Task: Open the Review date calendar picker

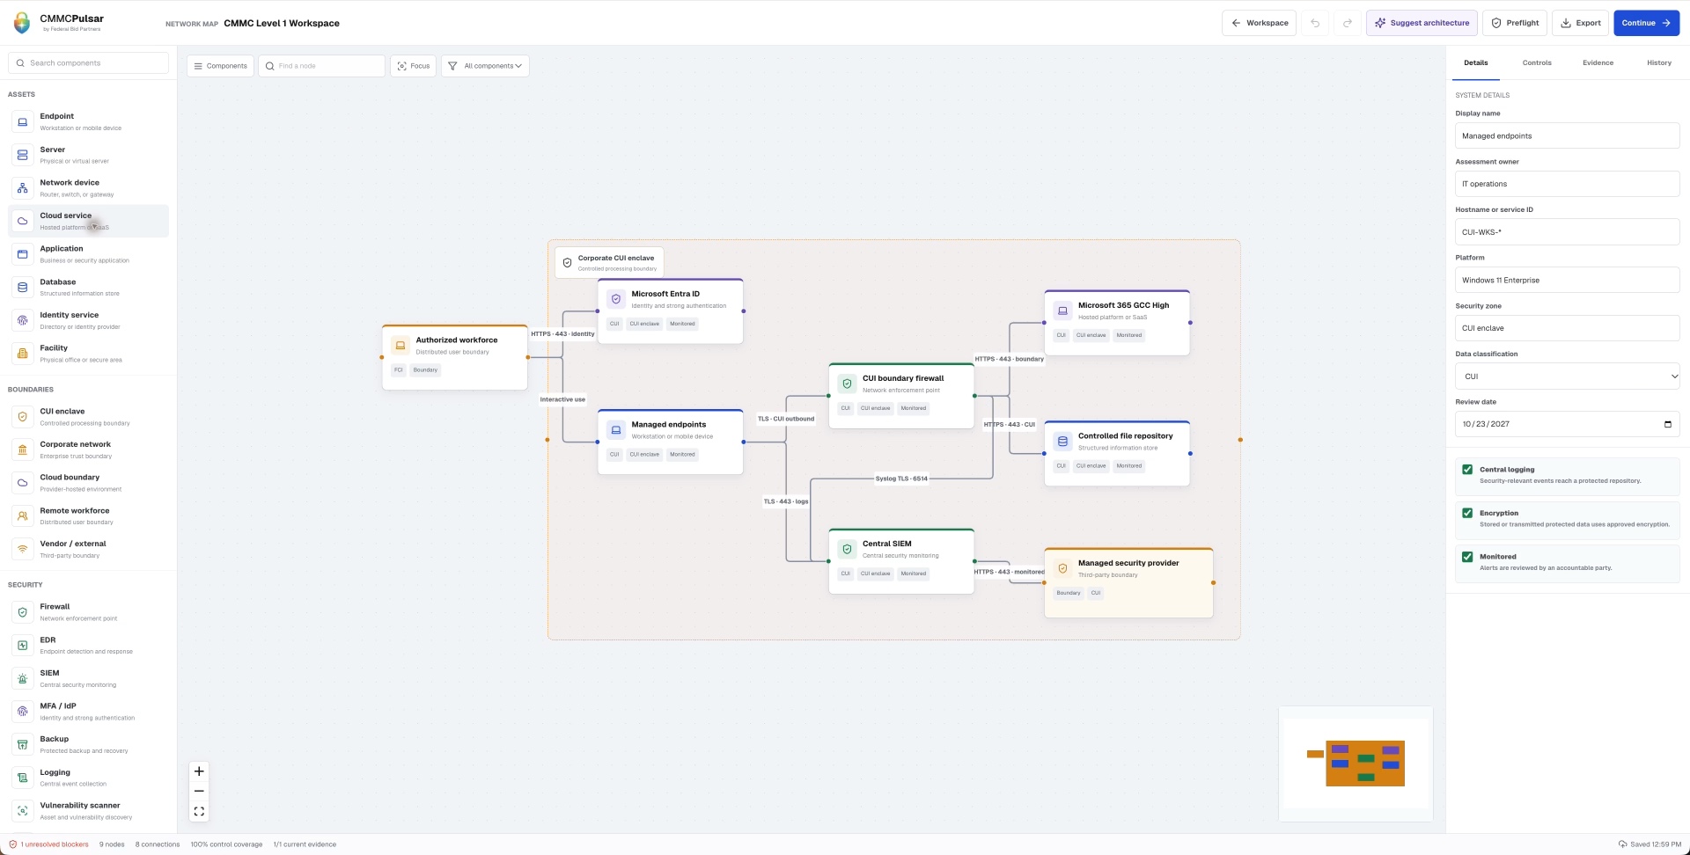Action: [1667, 424]
